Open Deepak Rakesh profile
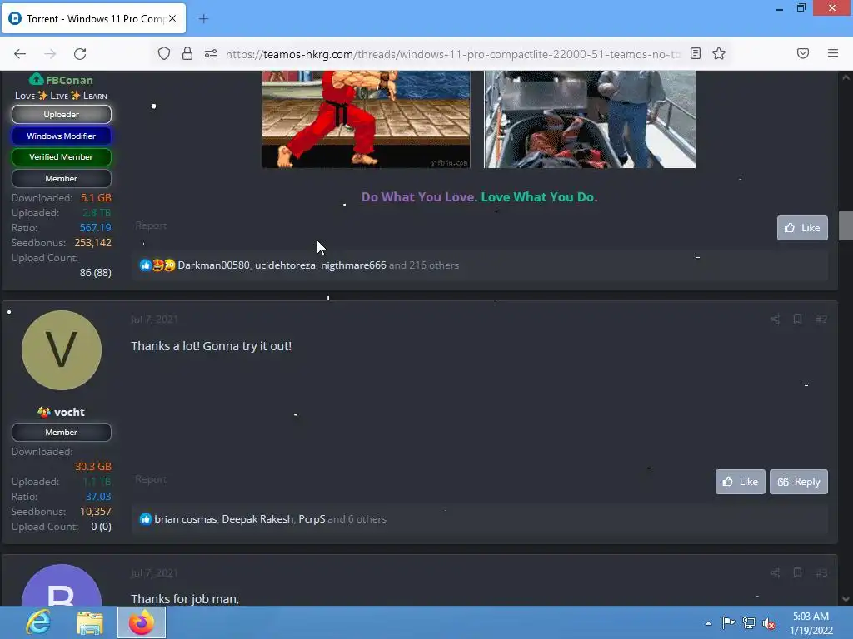 point(257,519)
